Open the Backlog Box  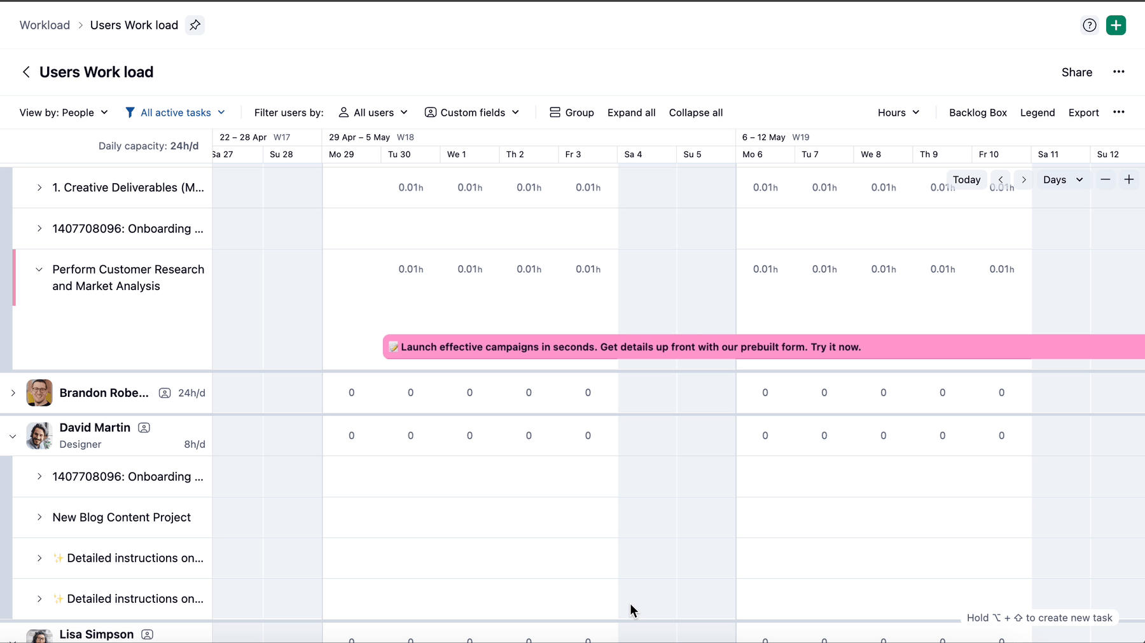(x=978, y=113)
